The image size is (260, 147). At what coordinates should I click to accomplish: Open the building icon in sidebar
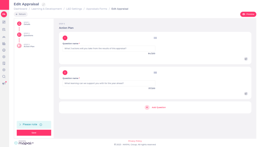(4, 63)
